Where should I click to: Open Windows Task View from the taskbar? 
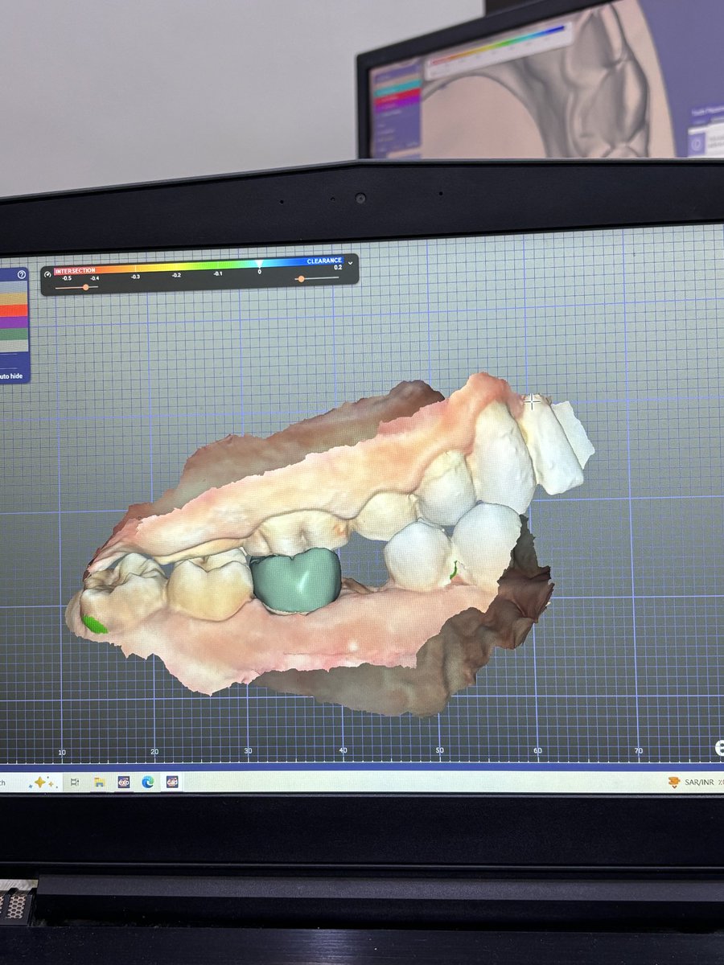click(74, 782)
